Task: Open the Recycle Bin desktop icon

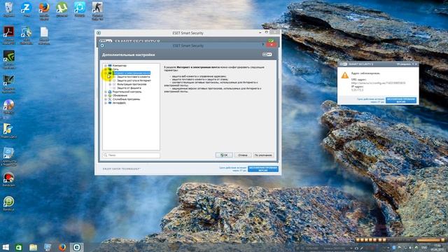Action: click(x=8, y=9)
